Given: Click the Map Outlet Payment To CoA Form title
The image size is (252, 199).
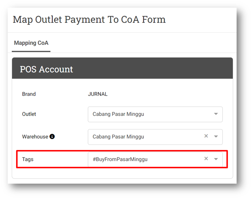Looking at the screenshot, I should [89, 20].
